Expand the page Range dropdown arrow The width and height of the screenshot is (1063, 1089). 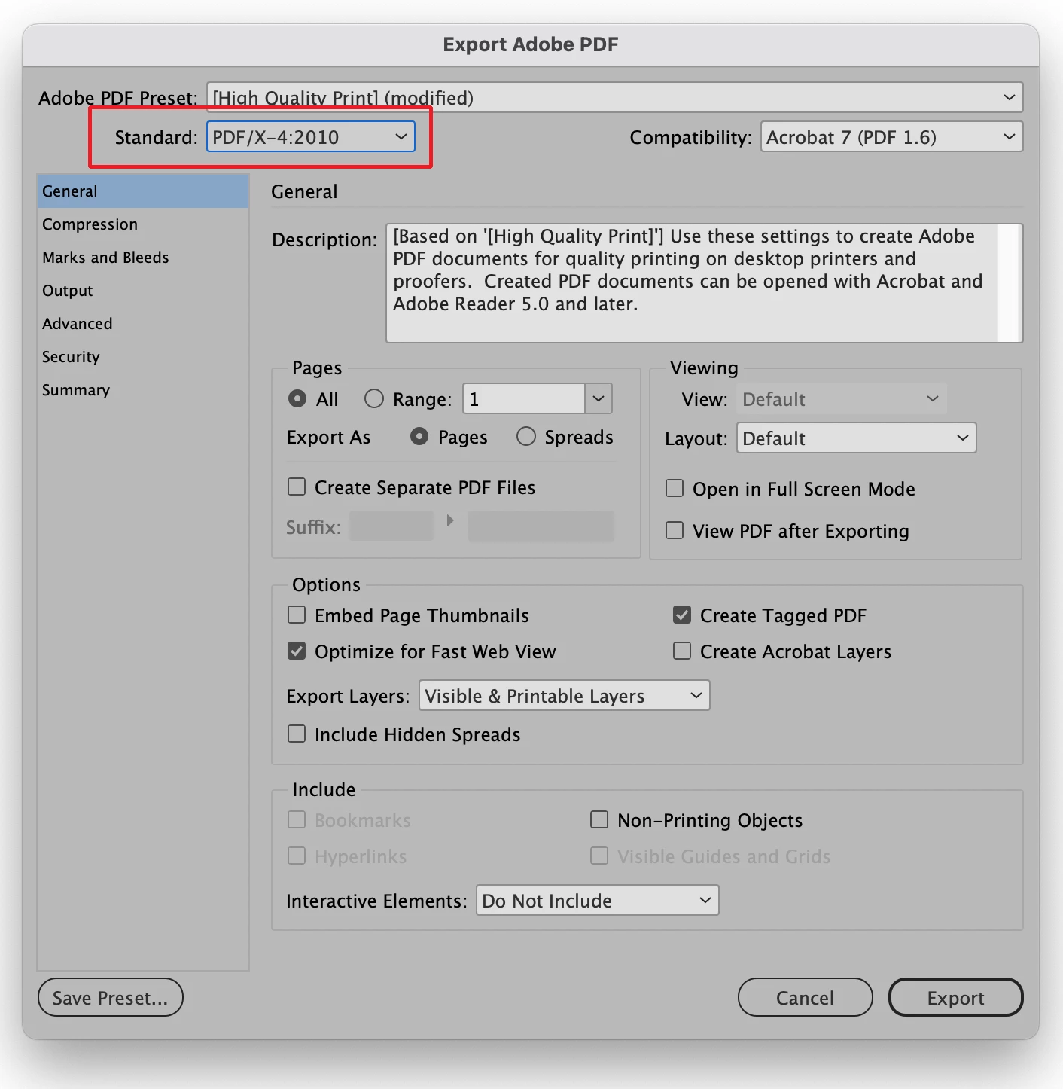(x=599, y=399)
